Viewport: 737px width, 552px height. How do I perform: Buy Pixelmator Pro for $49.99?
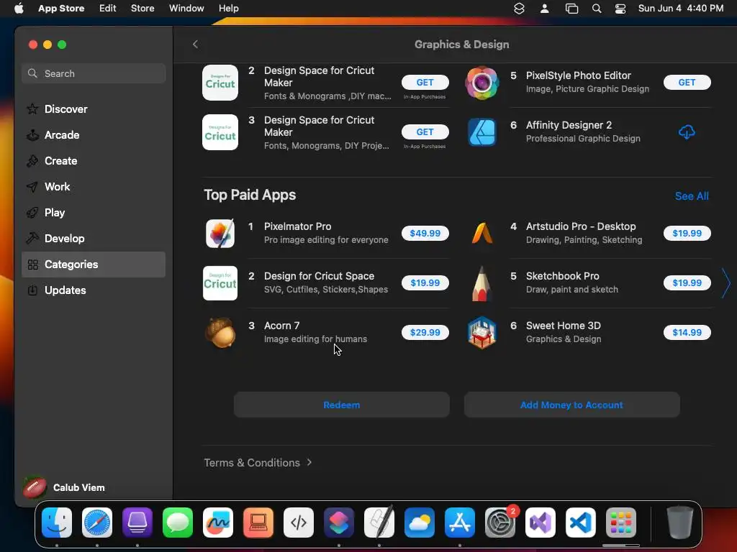[x=425, y=234]
